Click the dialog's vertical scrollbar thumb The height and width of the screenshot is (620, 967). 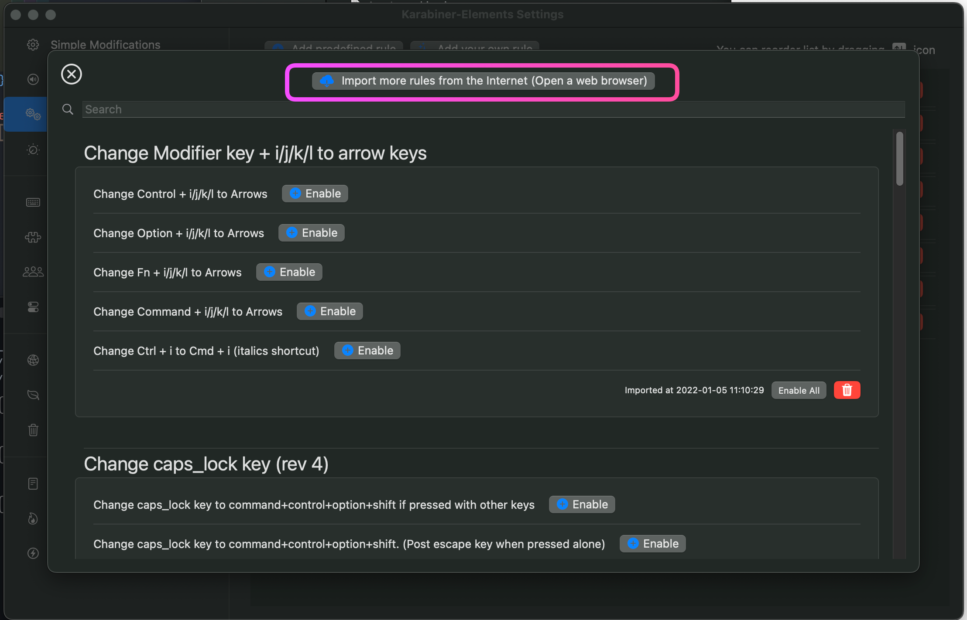click(x=899, y=159)
